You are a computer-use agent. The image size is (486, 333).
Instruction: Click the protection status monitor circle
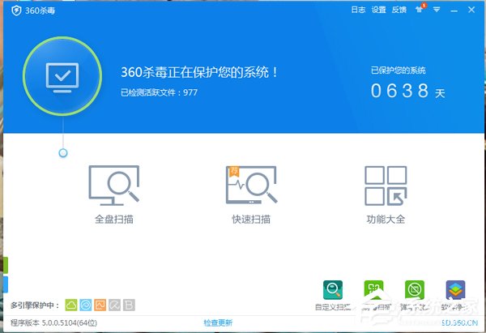[x=62, y=76]
